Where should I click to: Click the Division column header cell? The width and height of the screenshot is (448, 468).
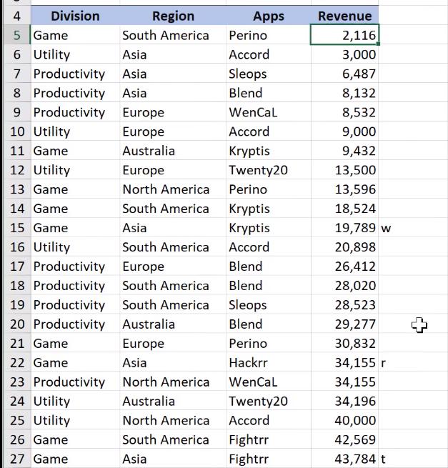(75, 16)
